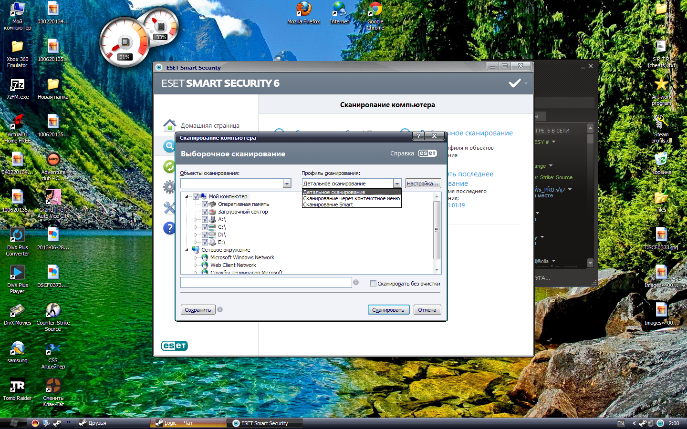
Task: Open the Mozilla Firefox desktop shortcut
Action: (304, 13)
